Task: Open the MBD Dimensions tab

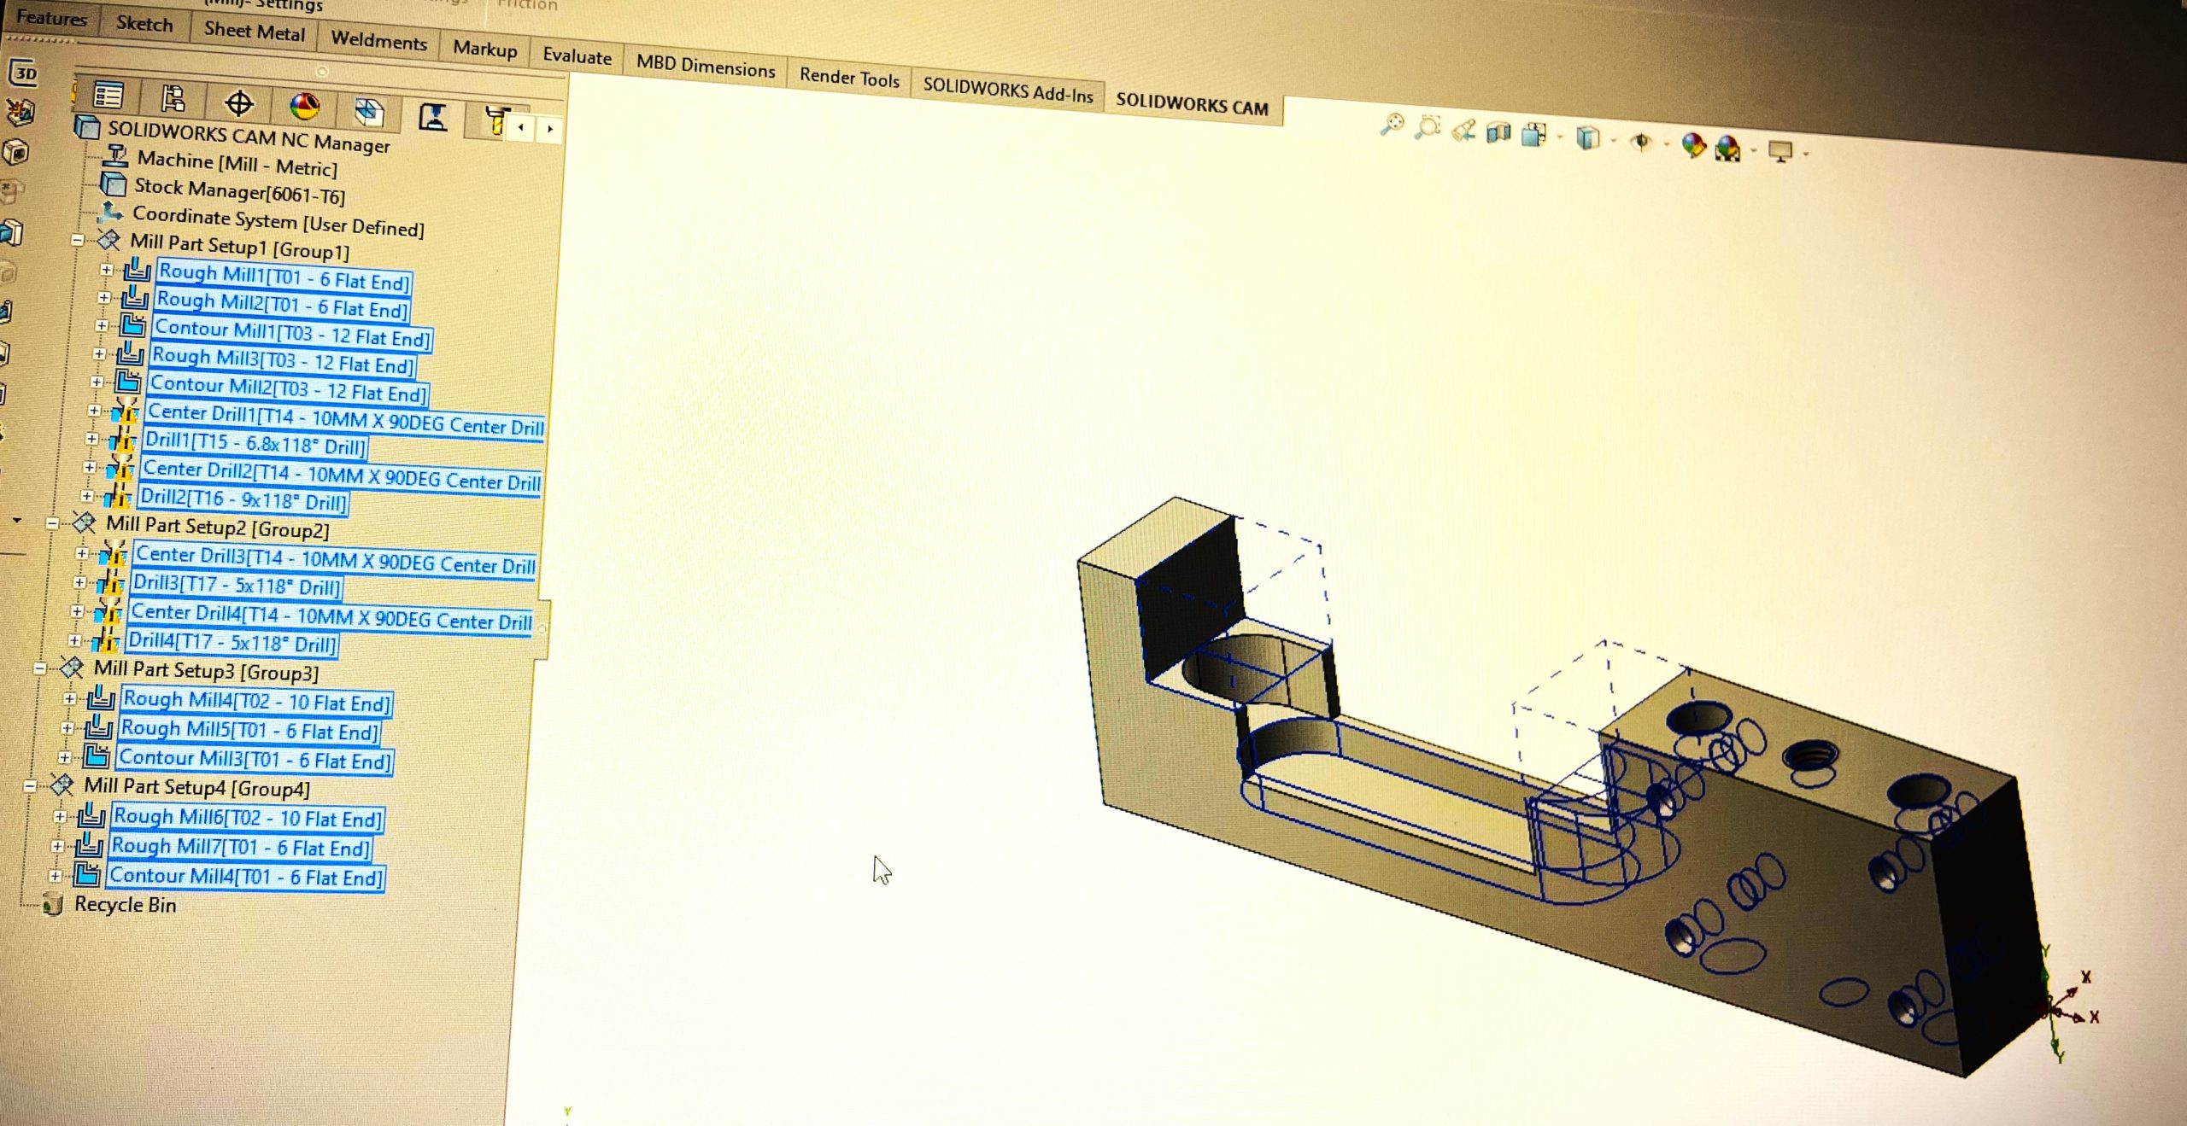Action: (705, 66)
